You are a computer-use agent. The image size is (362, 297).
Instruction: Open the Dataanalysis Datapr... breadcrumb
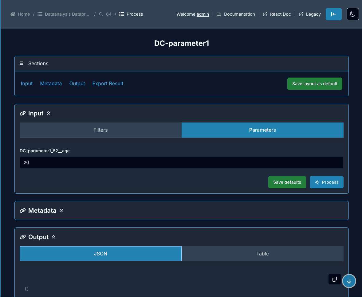pyautogui.click(x=67, y=14)
